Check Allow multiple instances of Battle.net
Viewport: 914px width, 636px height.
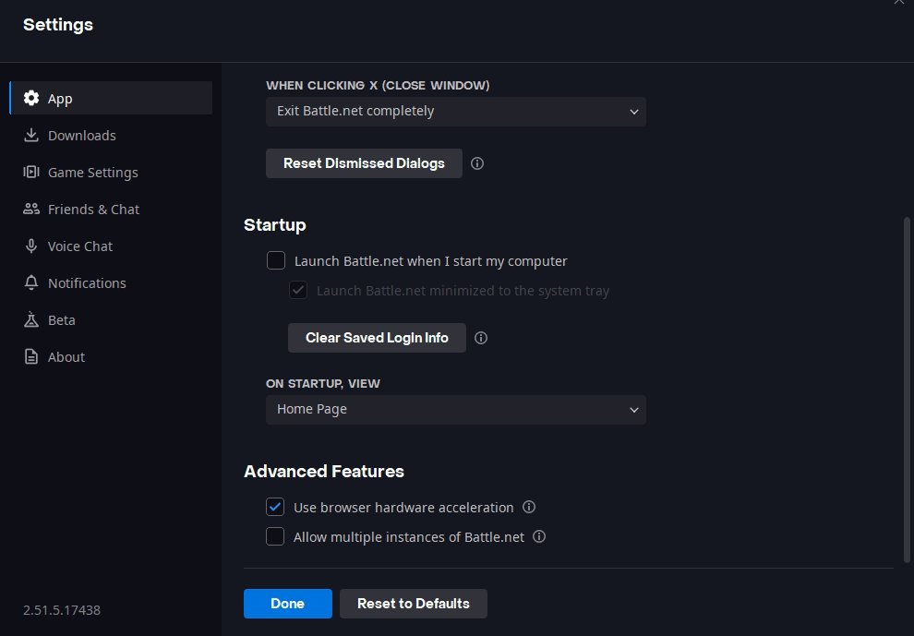(x=275, y=536)
